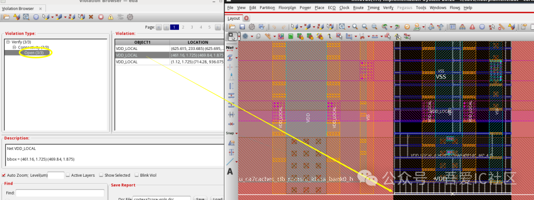Click the zoom-to-violation magnifier in Violation Browser
Viewport: 534px width, 200px height.
click(x=26, y=17)
